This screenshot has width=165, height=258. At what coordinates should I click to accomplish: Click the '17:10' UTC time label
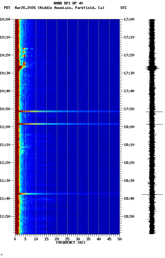coord(129,37)
